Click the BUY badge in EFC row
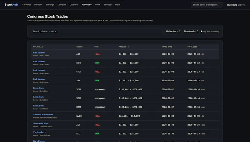Screen dimensions: 250x142 97,134
